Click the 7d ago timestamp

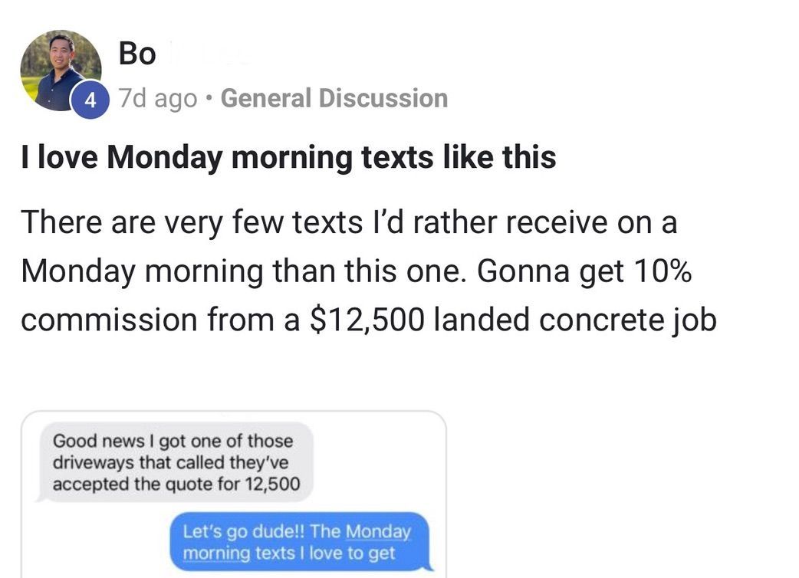click(x=157, y=99)
